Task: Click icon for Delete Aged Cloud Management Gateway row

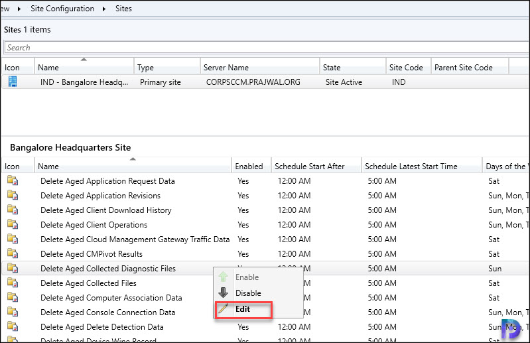Action: 13,239
